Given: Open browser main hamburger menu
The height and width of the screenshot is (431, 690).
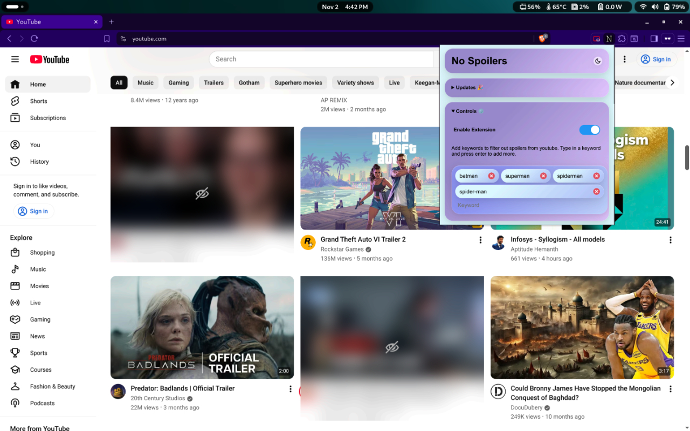Looking at the screenshot, I should click(681, 39).
